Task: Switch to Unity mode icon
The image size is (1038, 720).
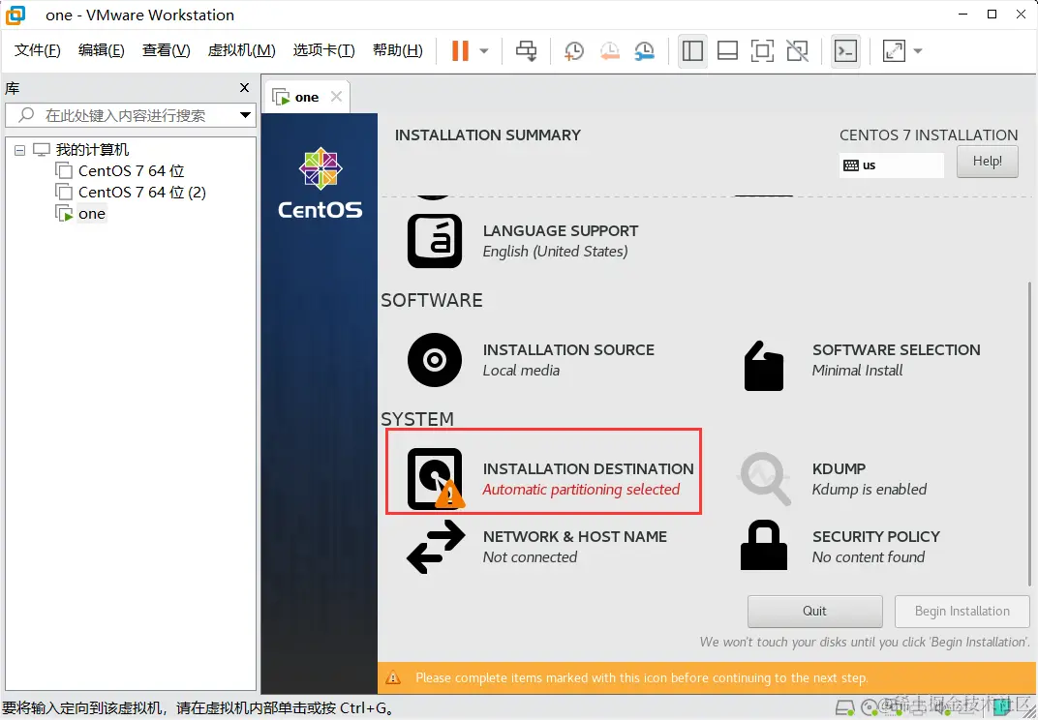Action: coord(797,51)
